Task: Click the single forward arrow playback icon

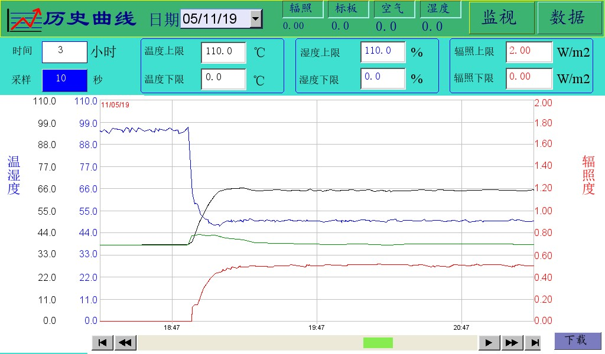Action: coord(488,342)
